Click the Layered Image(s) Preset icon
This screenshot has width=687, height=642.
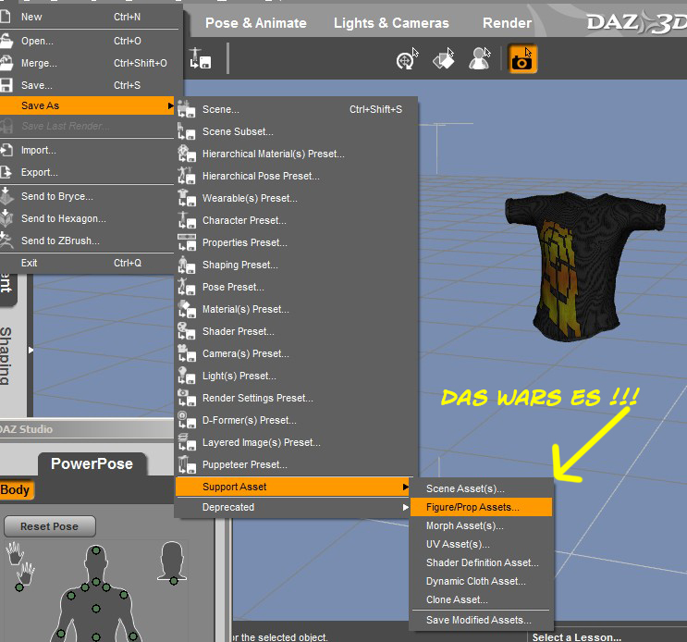(x=186, y=442)
